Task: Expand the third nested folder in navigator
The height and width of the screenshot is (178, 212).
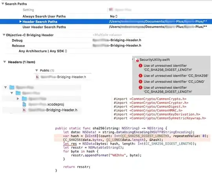Action: [18, 99]
